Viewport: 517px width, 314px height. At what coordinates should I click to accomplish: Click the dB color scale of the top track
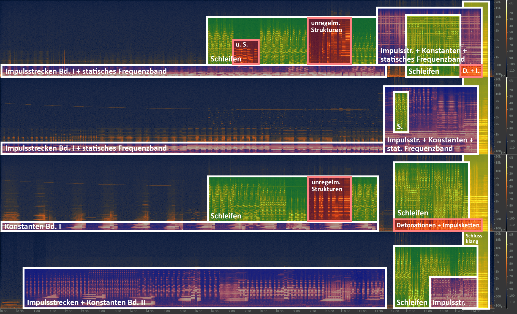pos(507,39)
